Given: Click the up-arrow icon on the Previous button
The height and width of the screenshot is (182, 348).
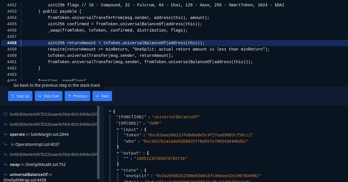Looking at the screenshot, I should point(70,96).
